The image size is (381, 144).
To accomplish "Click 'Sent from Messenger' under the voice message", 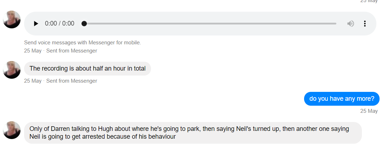I will pos(72,51).
